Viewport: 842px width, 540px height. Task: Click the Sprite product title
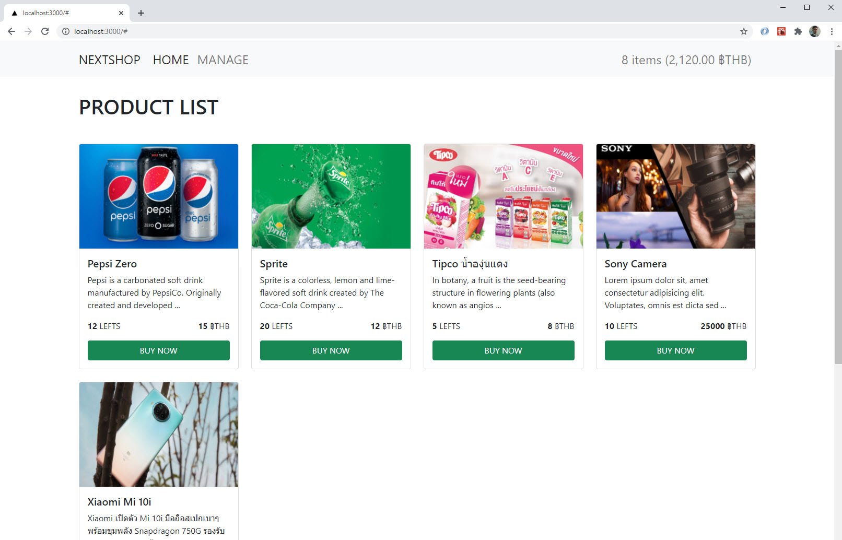274,264
